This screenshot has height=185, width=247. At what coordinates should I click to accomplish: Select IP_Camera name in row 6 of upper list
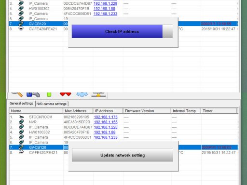38,19
